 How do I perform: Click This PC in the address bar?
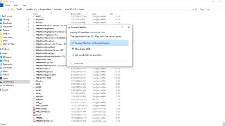pyautogui.click(x=19, y=9)
